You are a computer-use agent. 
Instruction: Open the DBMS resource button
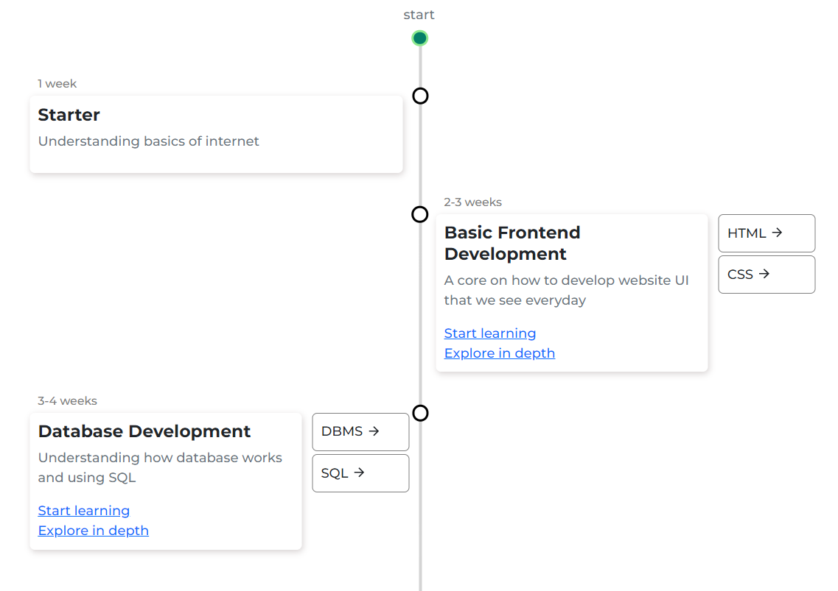tap(360, 431)
